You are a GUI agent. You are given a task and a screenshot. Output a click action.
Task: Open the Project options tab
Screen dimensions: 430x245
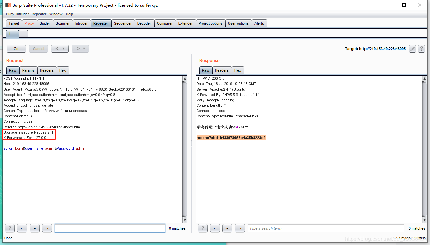point(210,23)
